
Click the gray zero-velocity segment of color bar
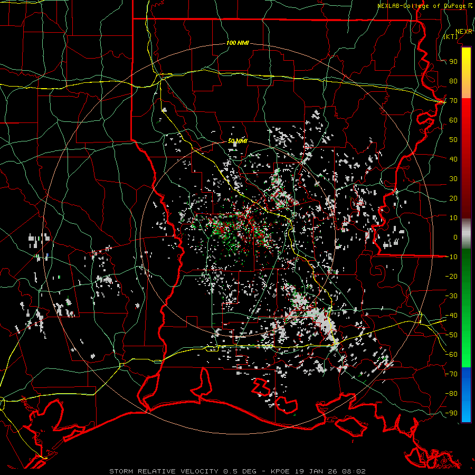(x=466, y=234)
